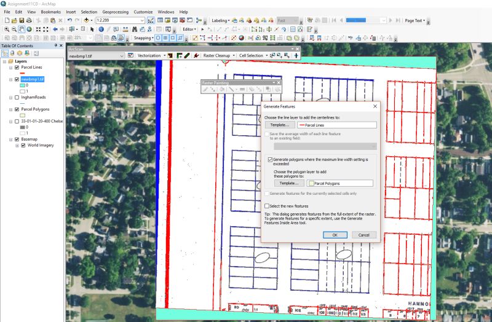
Task: Toggle Parcel Polygons layer visibility
Action: pyautogui.click(x=17, y=109)
